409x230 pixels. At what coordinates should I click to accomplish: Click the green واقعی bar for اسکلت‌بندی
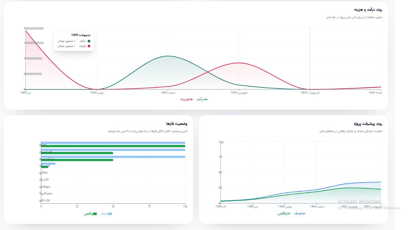(x=77, y=160)
